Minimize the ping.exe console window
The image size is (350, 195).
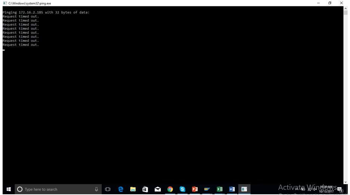(318, 3)
